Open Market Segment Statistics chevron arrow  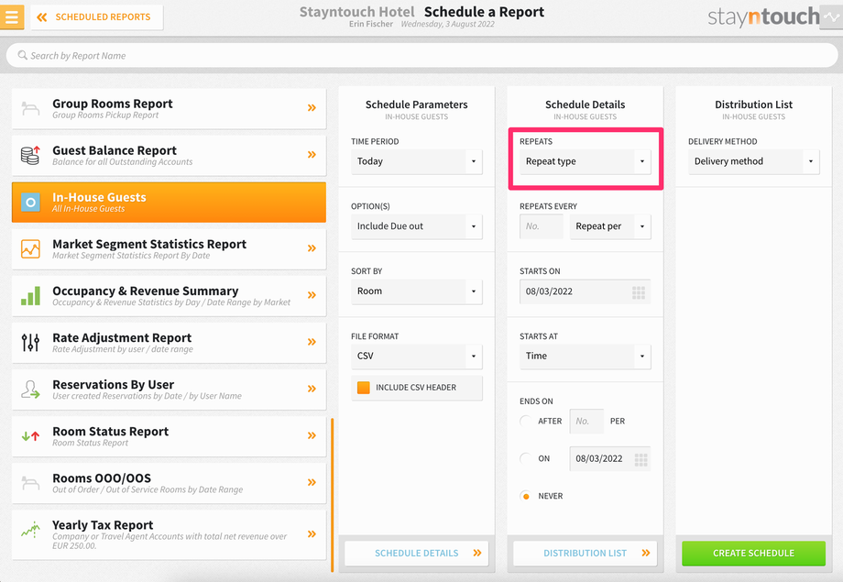[312, 248]
